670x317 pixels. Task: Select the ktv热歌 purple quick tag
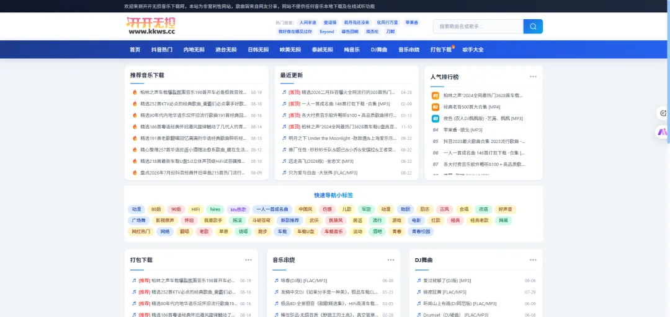click(x=238, y=209)
